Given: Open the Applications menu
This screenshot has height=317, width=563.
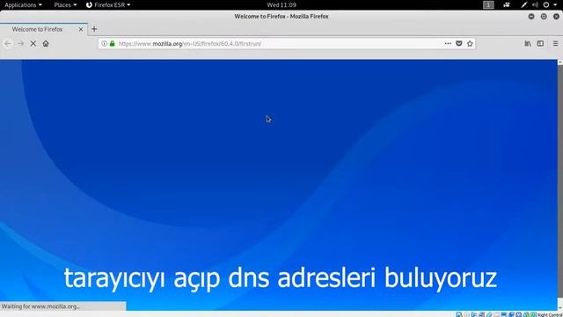Looking at the screenshot, I should point(23,5).
